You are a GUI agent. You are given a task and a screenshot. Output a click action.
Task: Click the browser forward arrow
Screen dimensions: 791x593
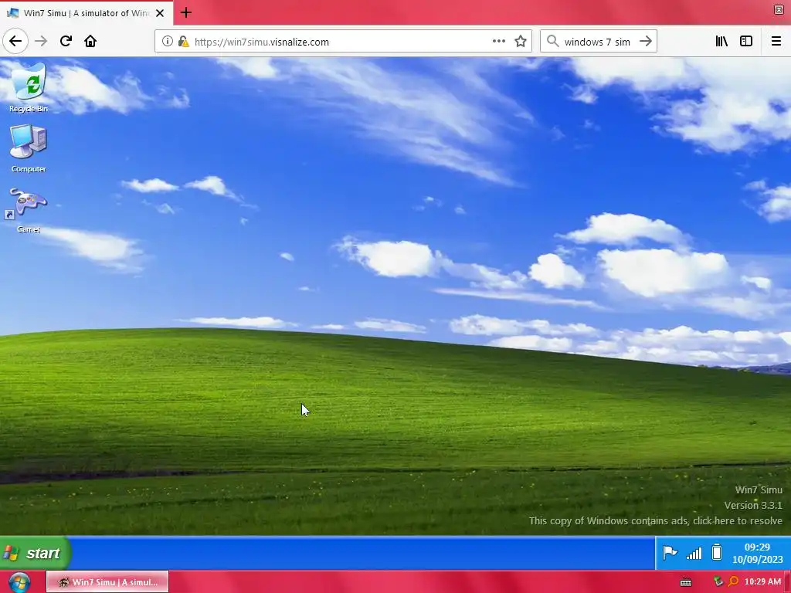tap(41, 41)
